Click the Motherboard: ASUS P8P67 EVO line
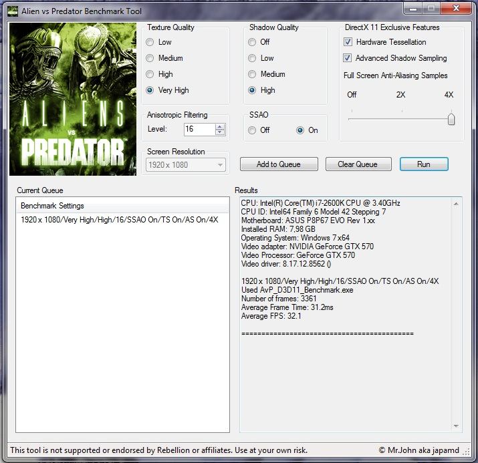 [x=308, y=220]
